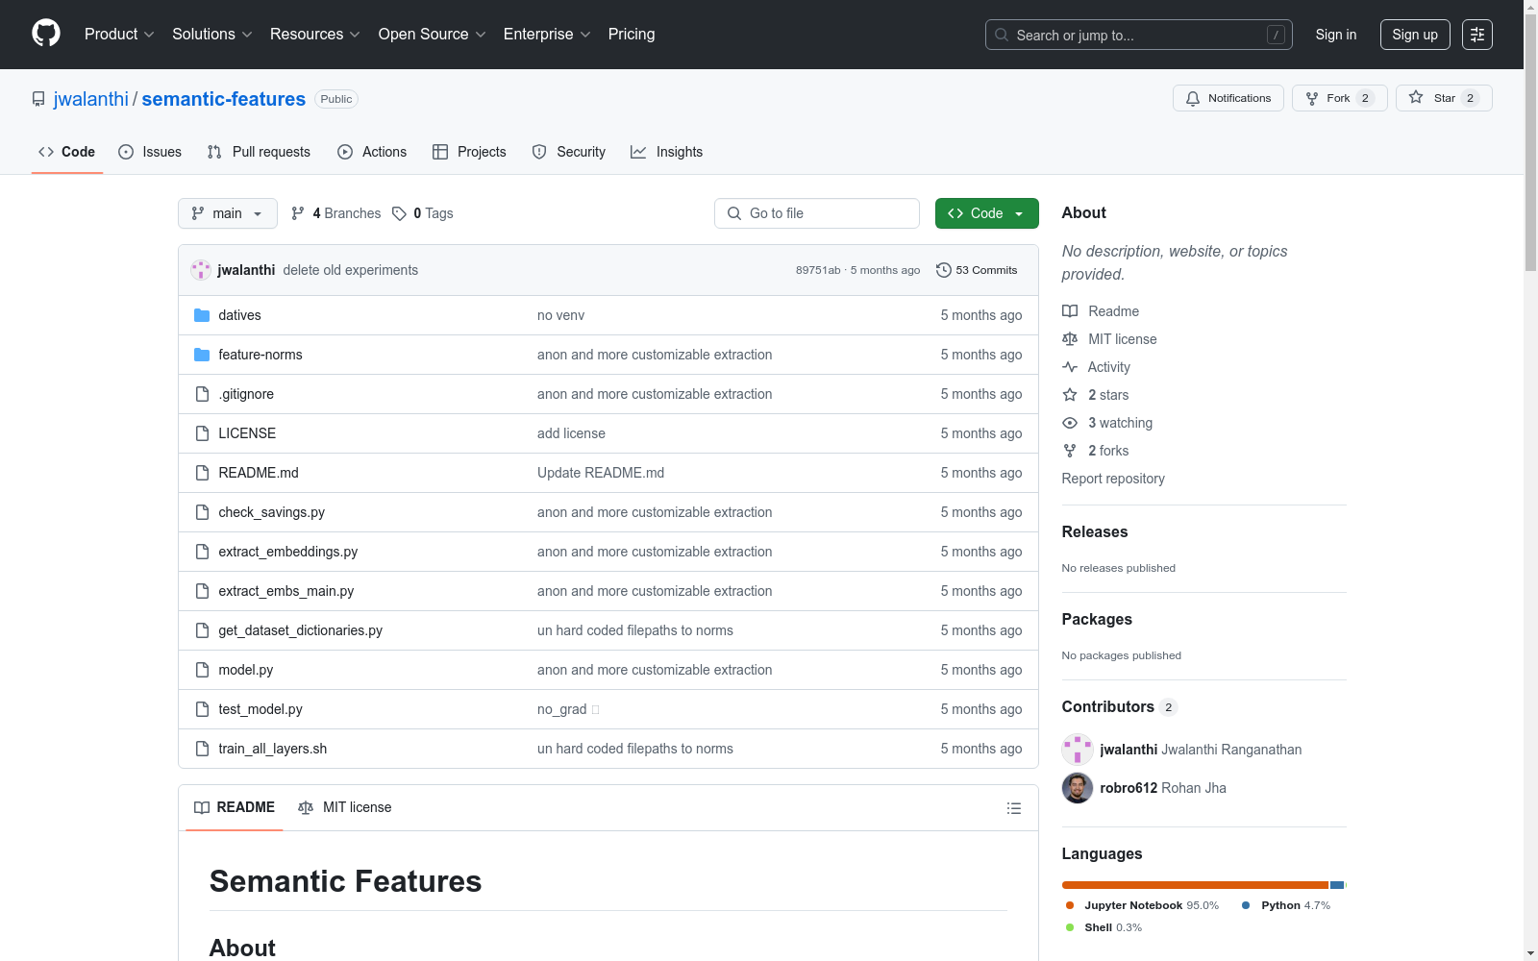
Task: Click the Activity pulse icon
Action: pyautogui.click(x=1070, y=367)
